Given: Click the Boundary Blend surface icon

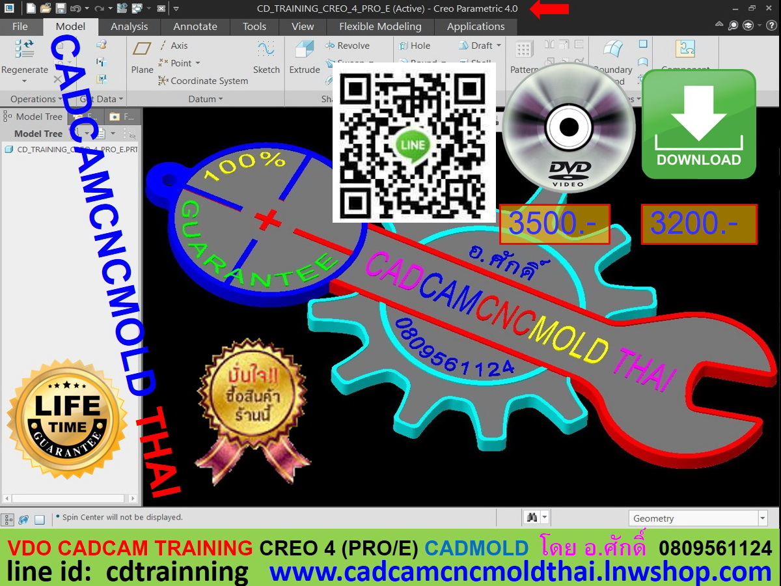Looking at the screenshot, I should tap(612, 51).
